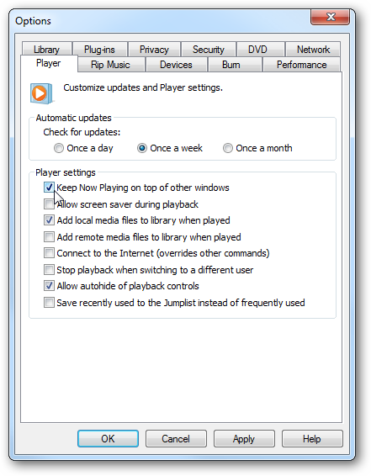Uncheck Keep Now Playing on top
Screen dimensions: 371x476
point(49,188)
